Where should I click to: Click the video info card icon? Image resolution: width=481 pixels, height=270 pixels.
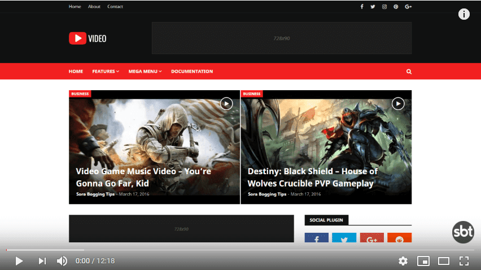pos(464,14)
